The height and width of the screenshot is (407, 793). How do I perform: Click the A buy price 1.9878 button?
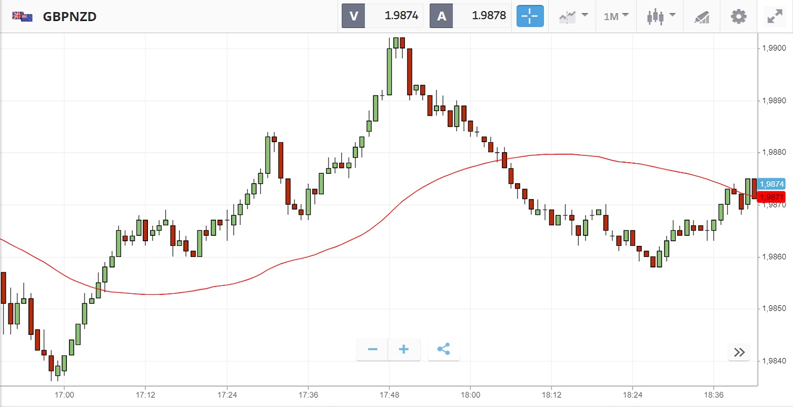click(x=470, y=16)
